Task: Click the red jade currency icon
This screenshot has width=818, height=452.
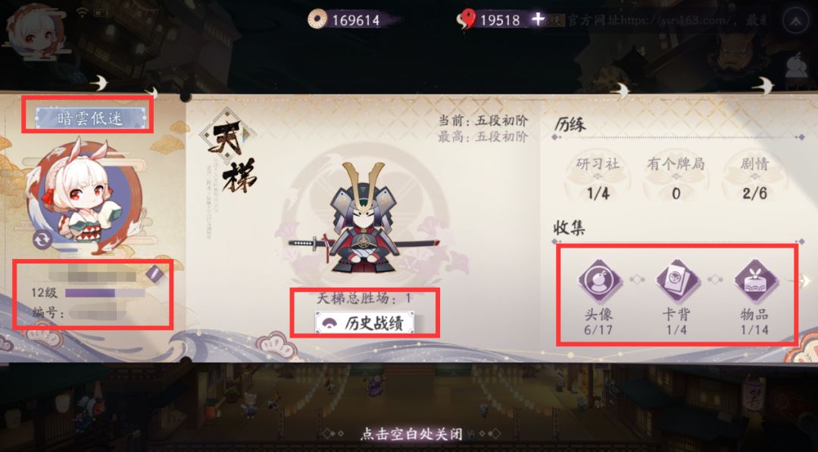Action: pos(466,20)
